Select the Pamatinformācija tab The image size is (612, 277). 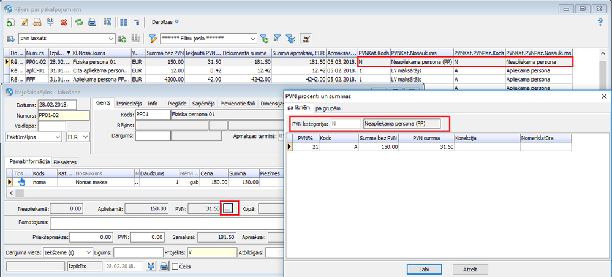tap(29, 161)
